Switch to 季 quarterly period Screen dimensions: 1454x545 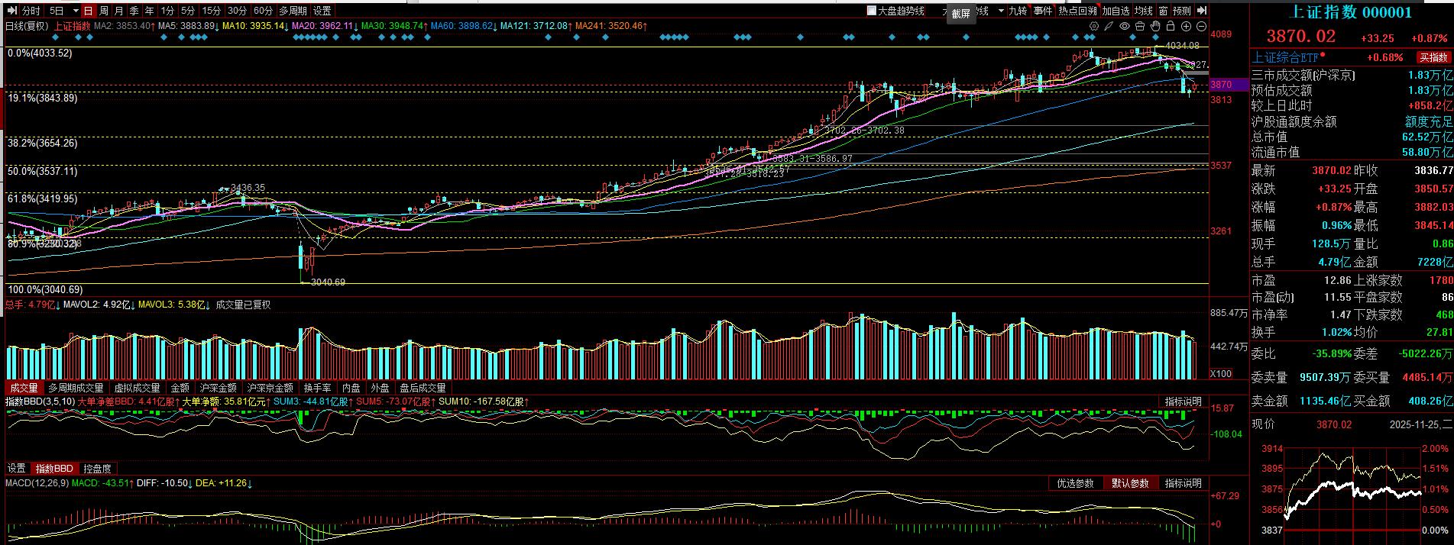click(134, 11)
